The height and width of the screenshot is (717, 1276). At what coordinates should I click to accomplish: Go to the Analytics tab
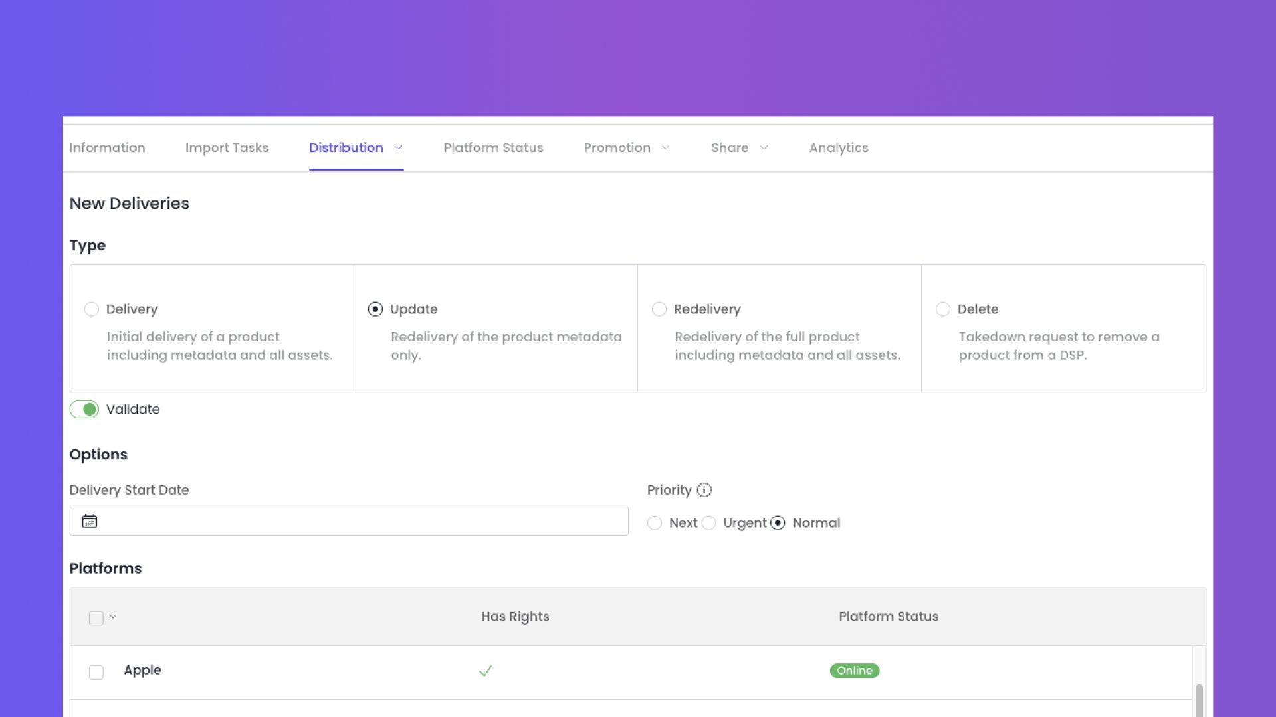[839, 147]
